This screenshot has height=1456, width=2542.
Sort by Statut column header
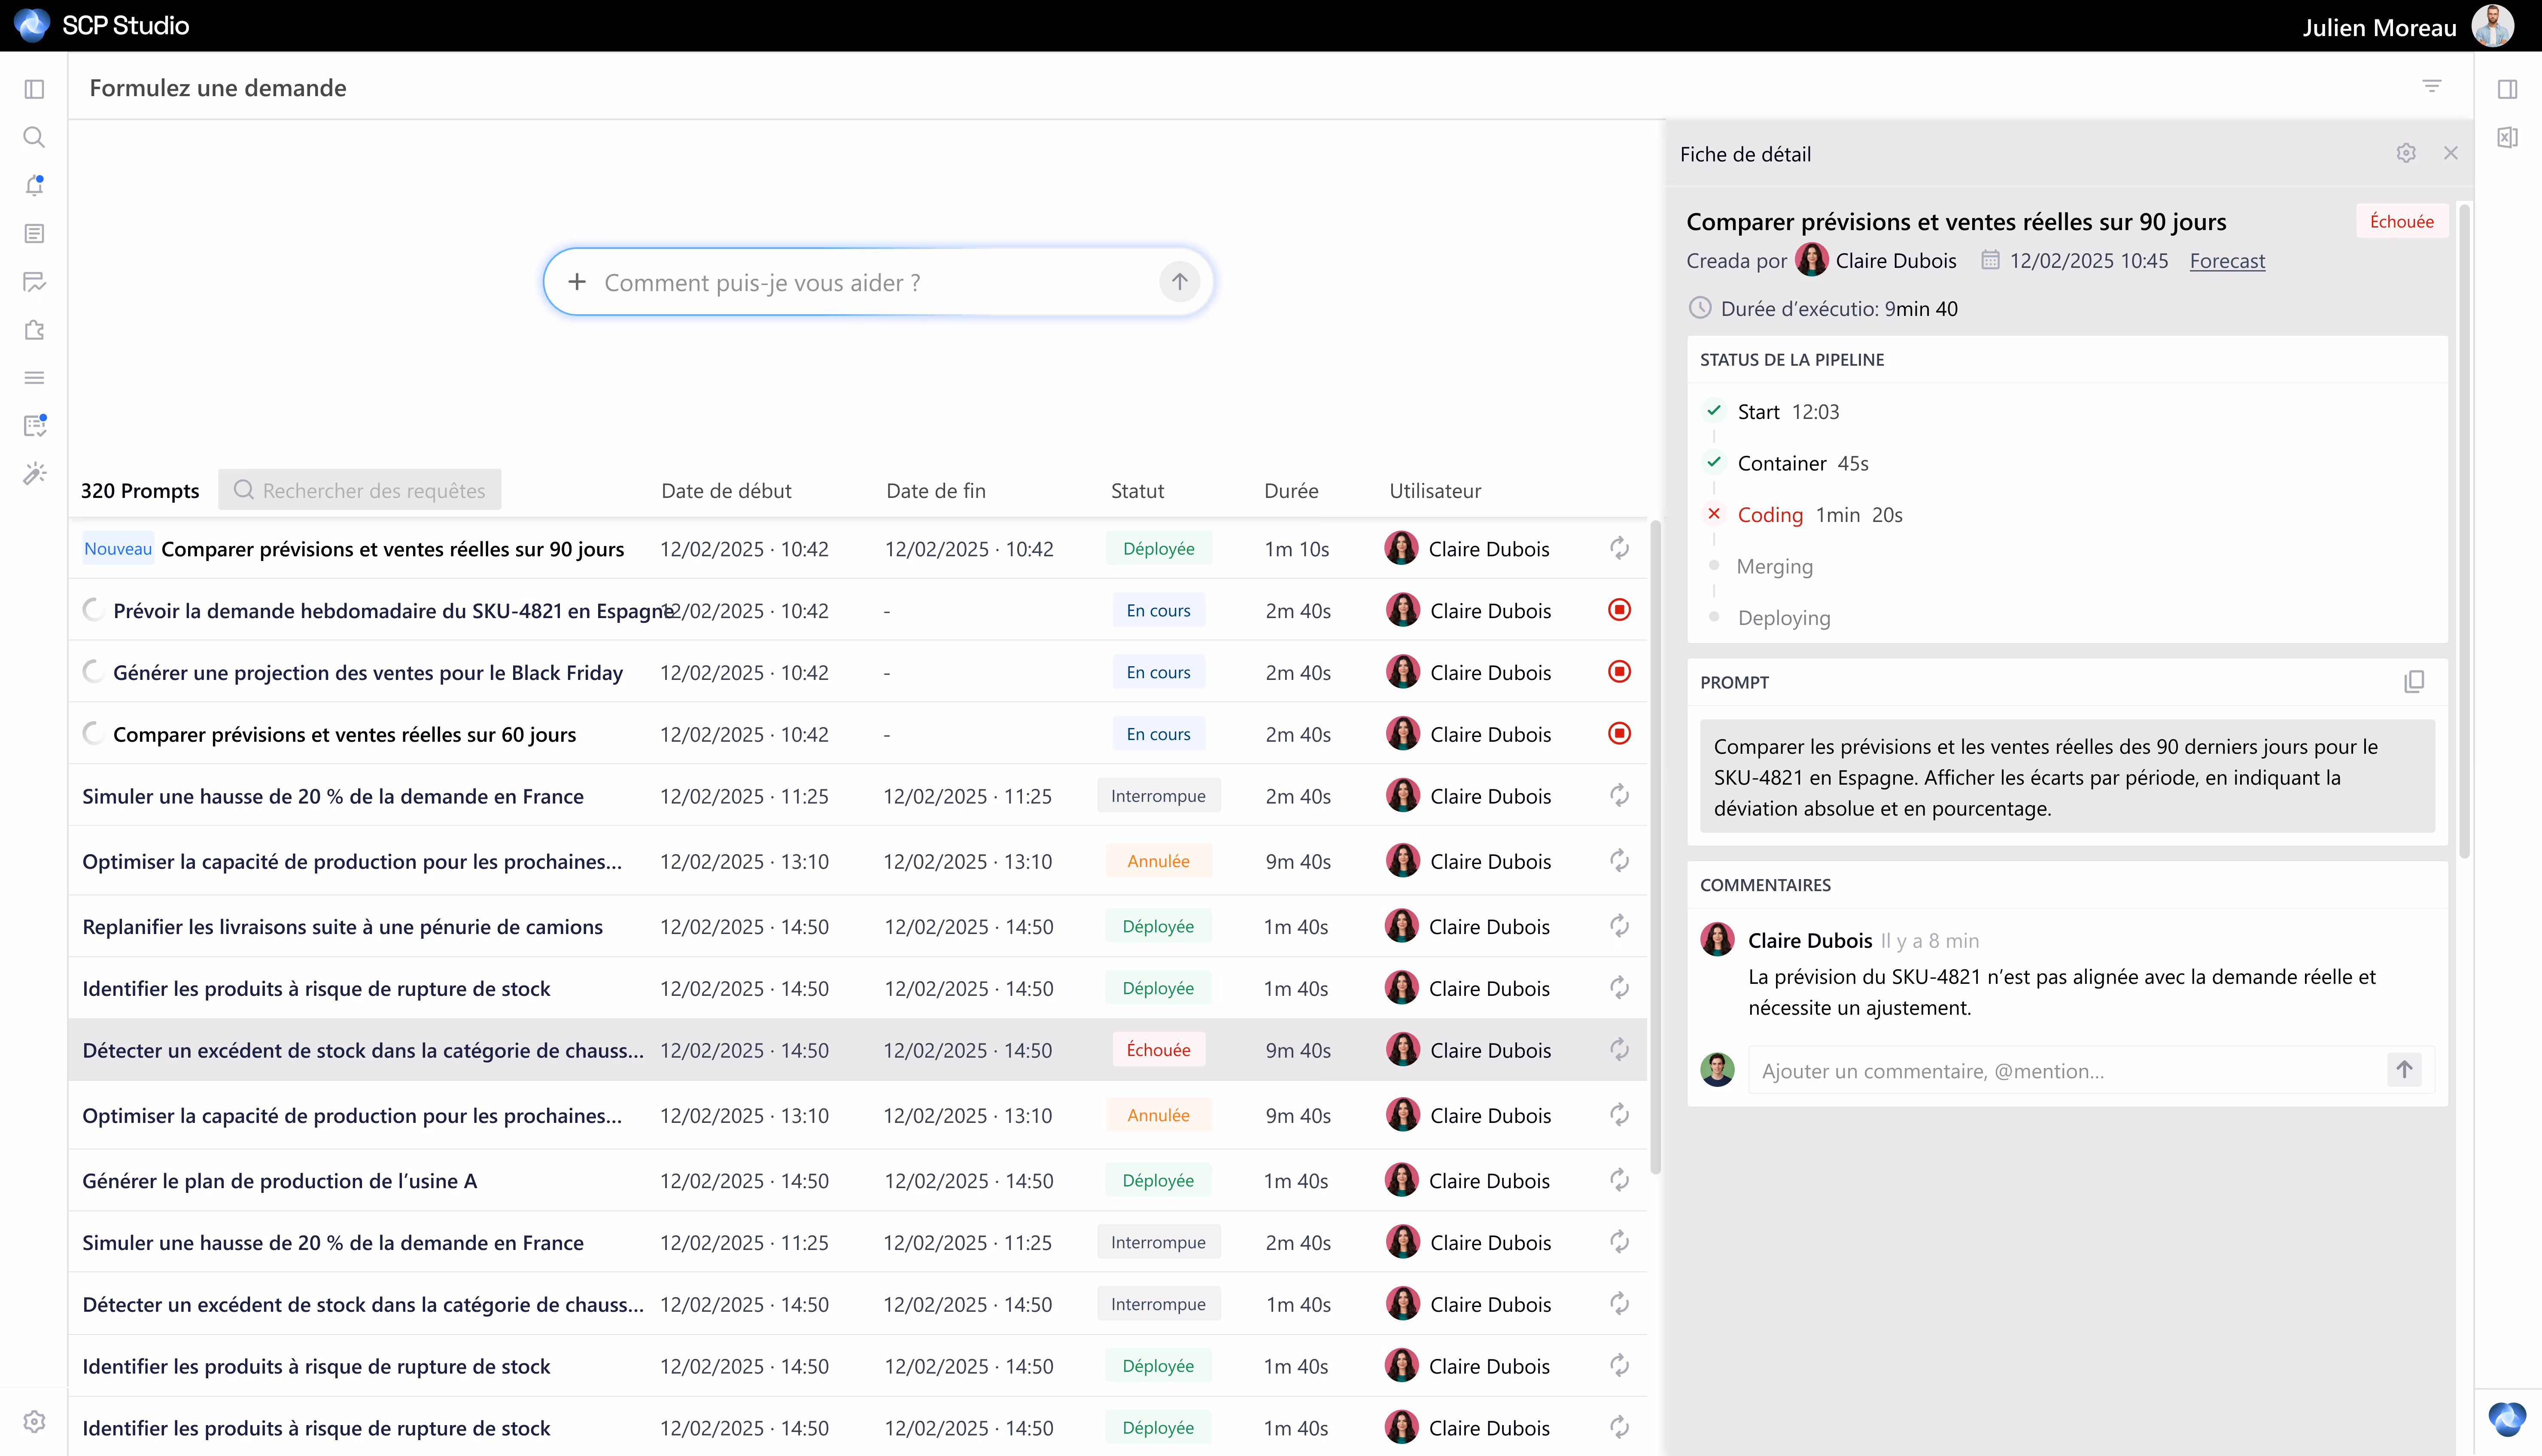click(1137, 490)
